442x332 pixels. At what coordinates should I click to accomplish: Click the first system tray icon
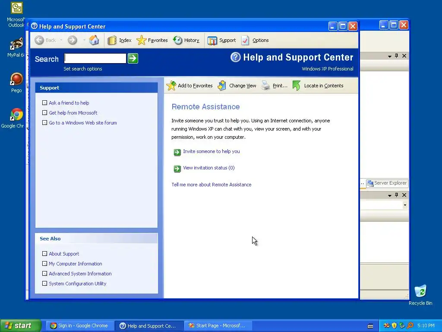click(x=387, y=326)
